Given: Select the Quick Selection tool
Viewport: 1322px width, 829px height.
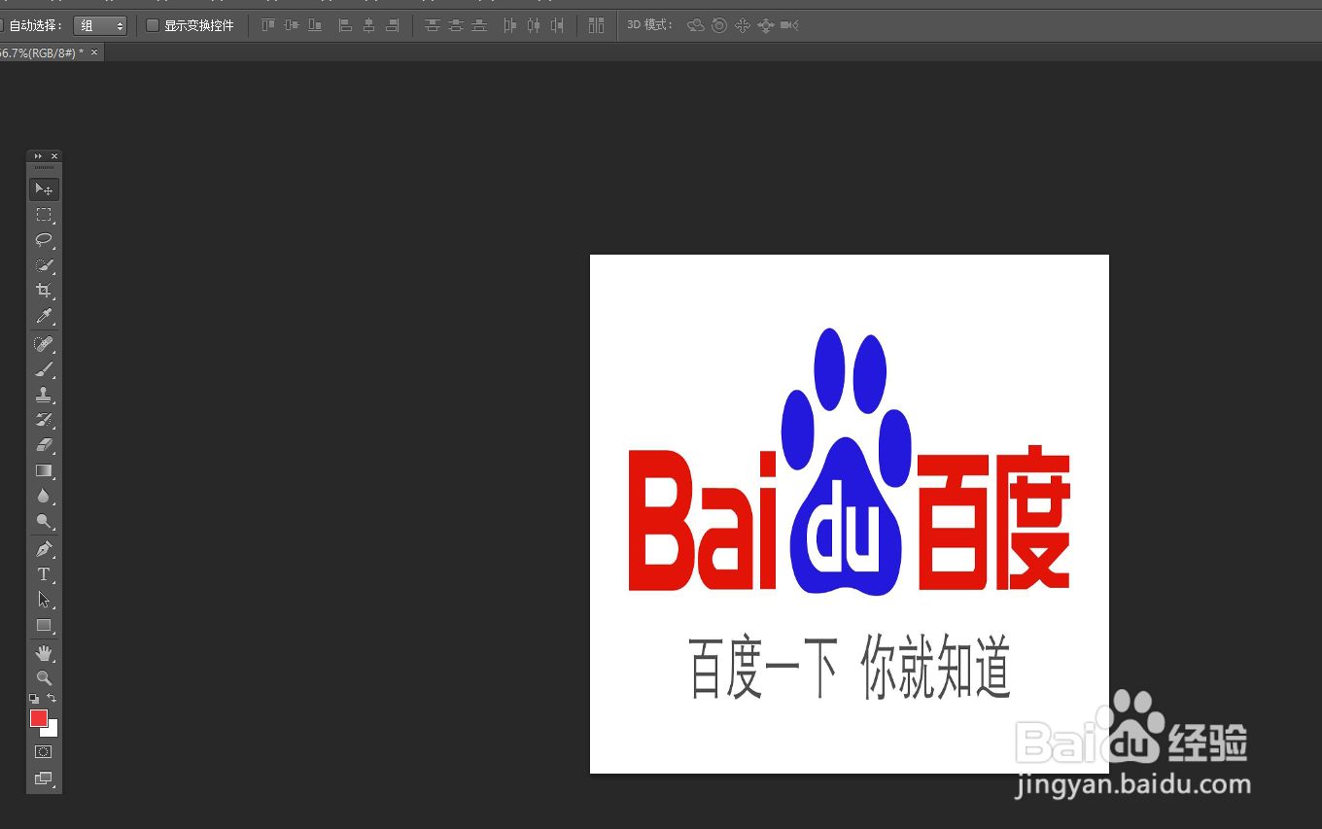Looking at the screenshot, I should pos(44,265).
